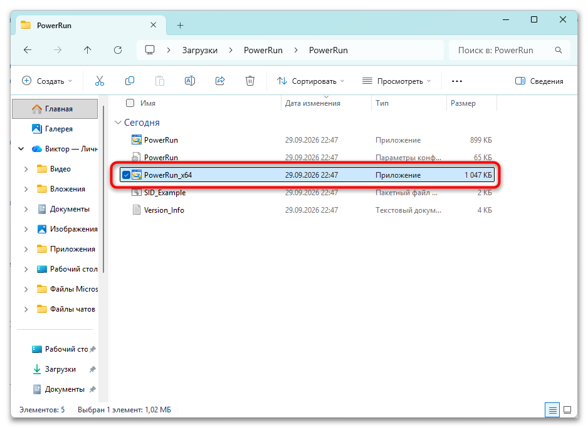
Task: Sort by Дата изменения column header
Action: 312,103
